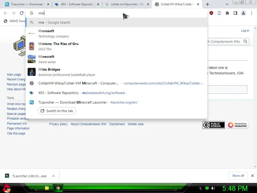Click the Minions movie poster thumbnail

[x=32, y=46]
